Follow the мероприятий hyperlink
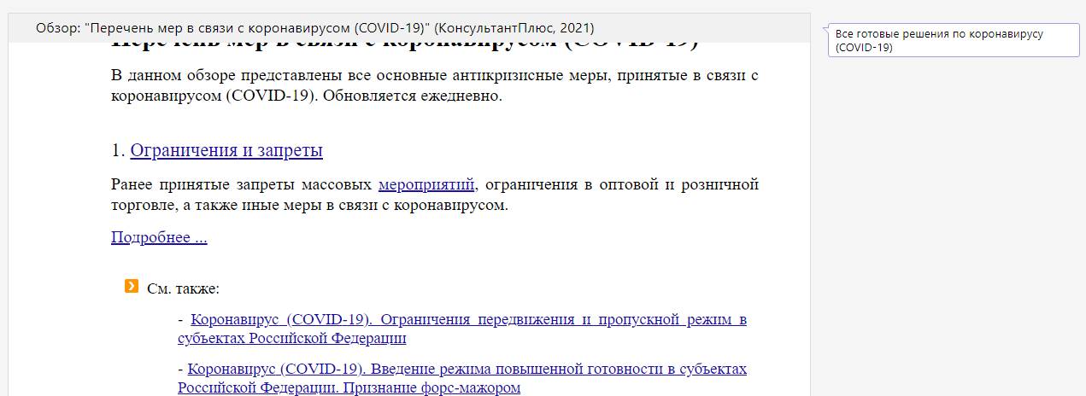Image resolution: width=1086 pixels, height=396 pixels. point(426,184)
